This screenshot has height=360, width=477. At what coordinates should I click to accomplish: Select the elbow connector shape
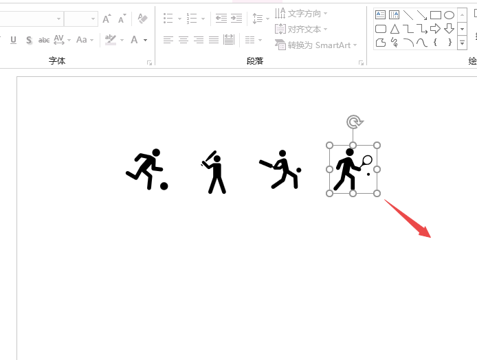tap(408, 29)
